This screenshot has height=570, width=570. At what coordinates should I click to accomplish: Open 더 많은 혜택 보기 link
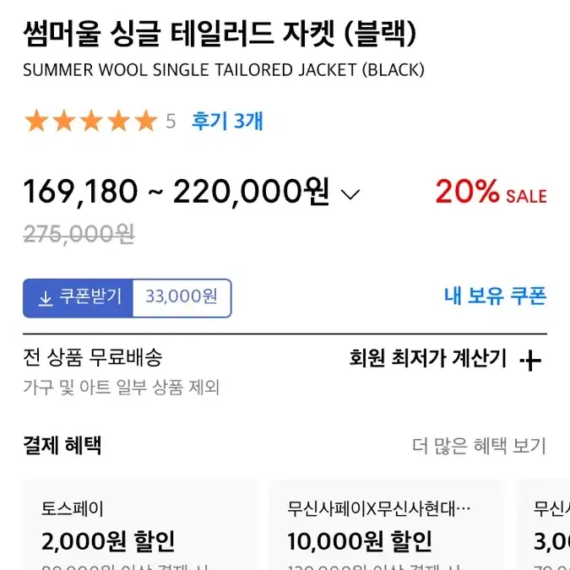(x=479, y=446)
